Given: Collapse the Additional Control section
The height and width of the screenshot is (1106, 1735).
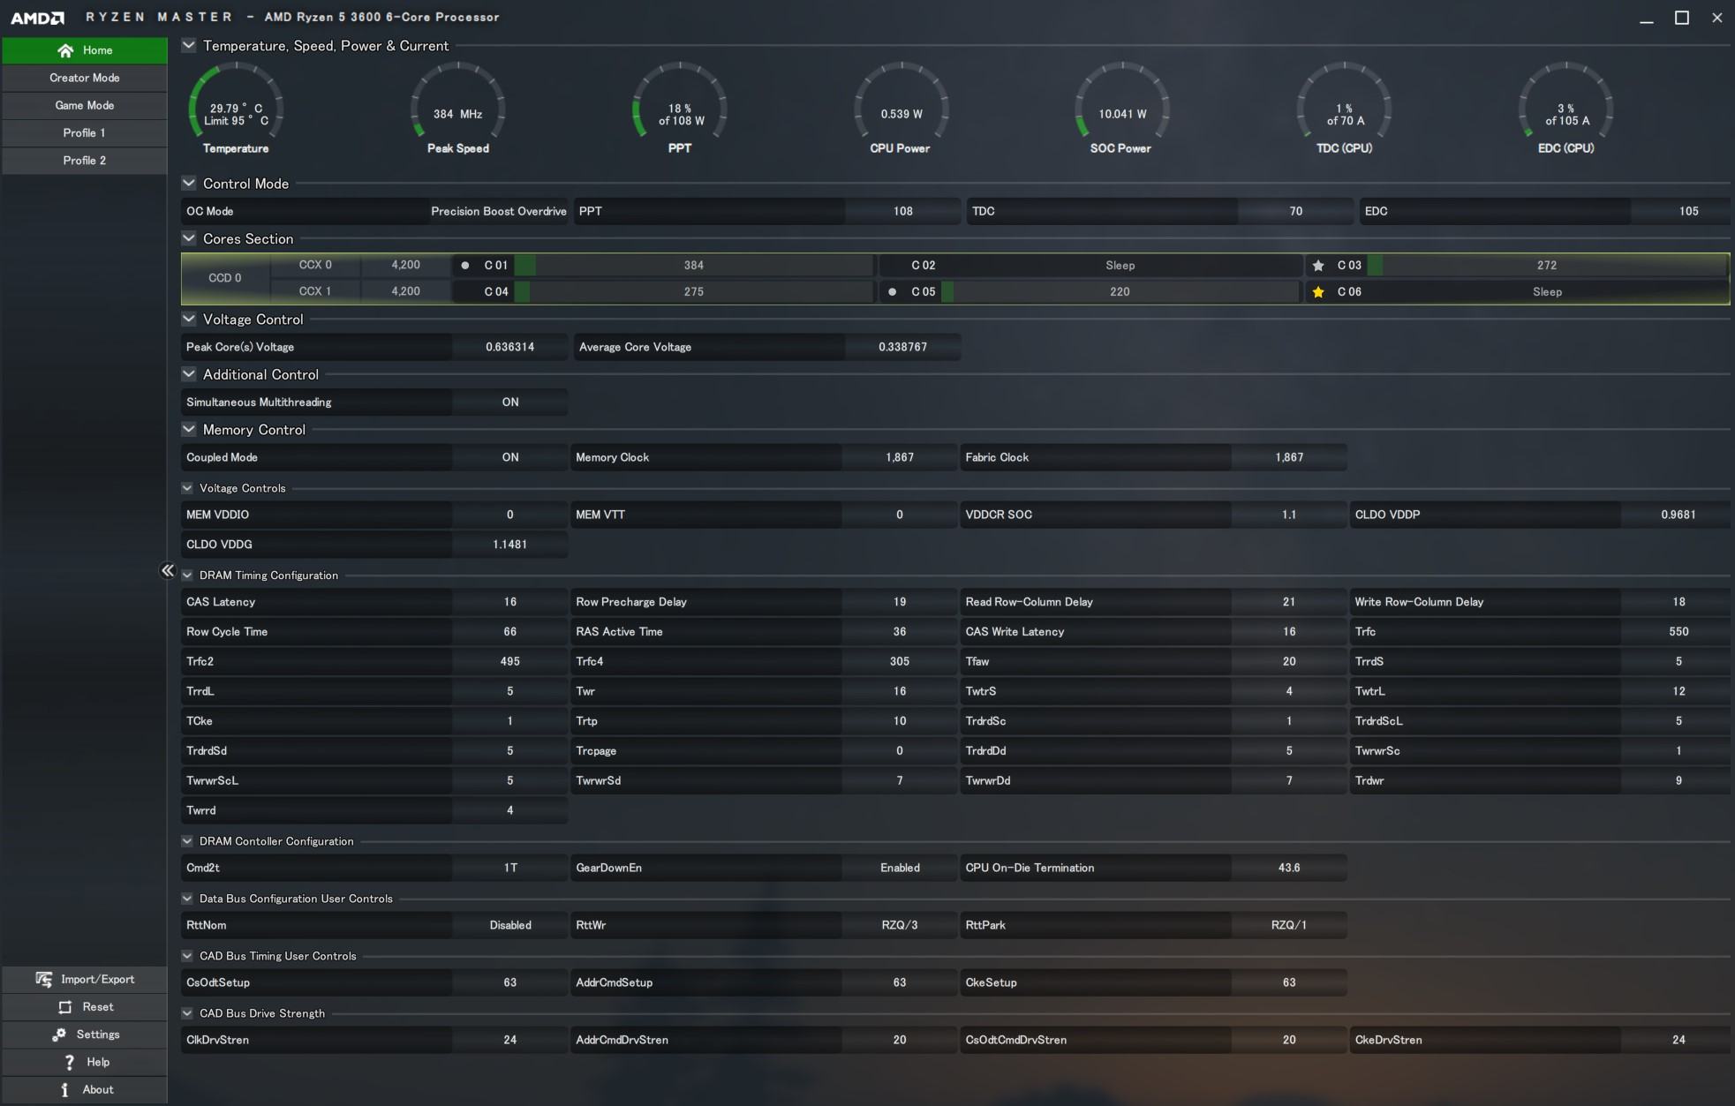Looking at the screenshot, I should click(x=189, y=373).
